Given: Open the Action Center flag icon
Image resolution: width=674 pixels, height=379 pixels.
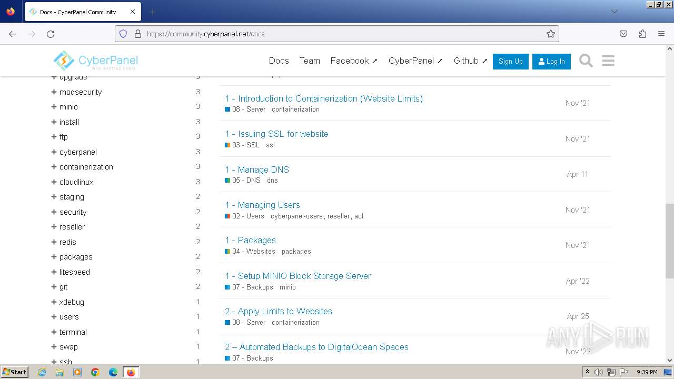Looking at the screenshot, I should point(624,372).
